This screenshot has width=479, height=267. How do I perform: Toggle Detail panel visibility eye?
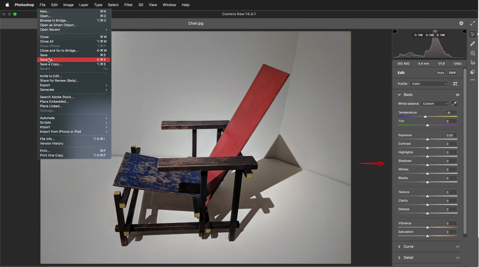coord(457,258)
